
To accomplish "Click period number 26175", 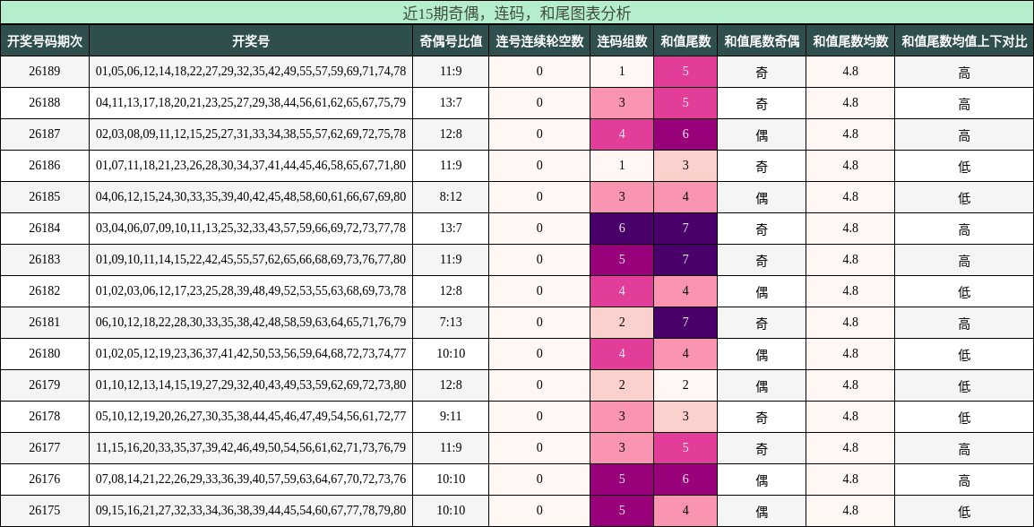I will click(45, 510).
